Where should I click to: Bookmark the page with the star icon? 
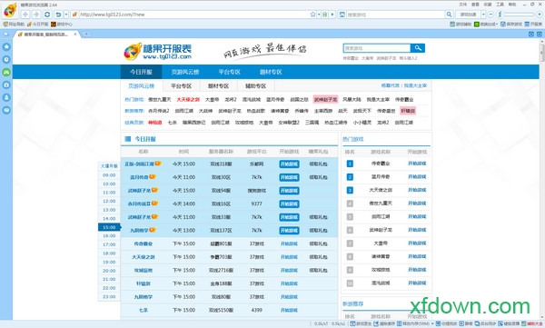(312, 15)
